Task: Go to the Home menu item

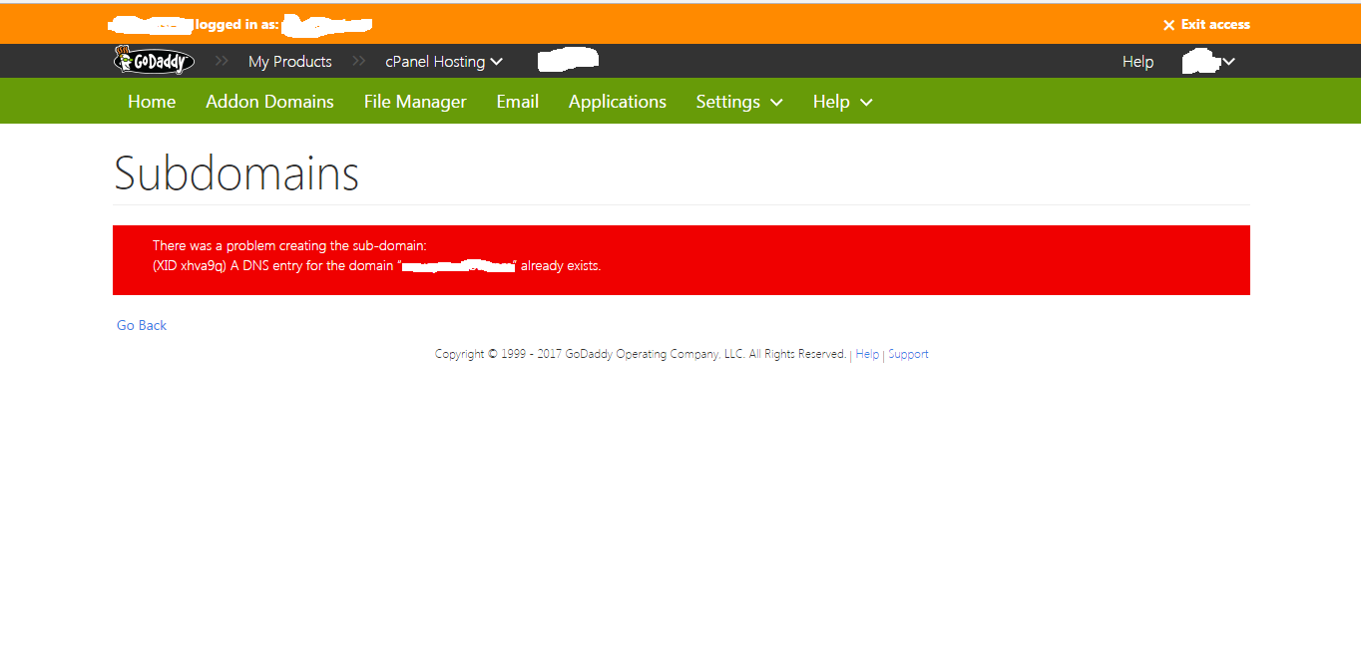Action: pos(152,102)
